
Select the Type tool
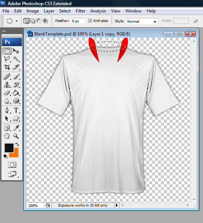pyautogui.click(x=16, y=110)
